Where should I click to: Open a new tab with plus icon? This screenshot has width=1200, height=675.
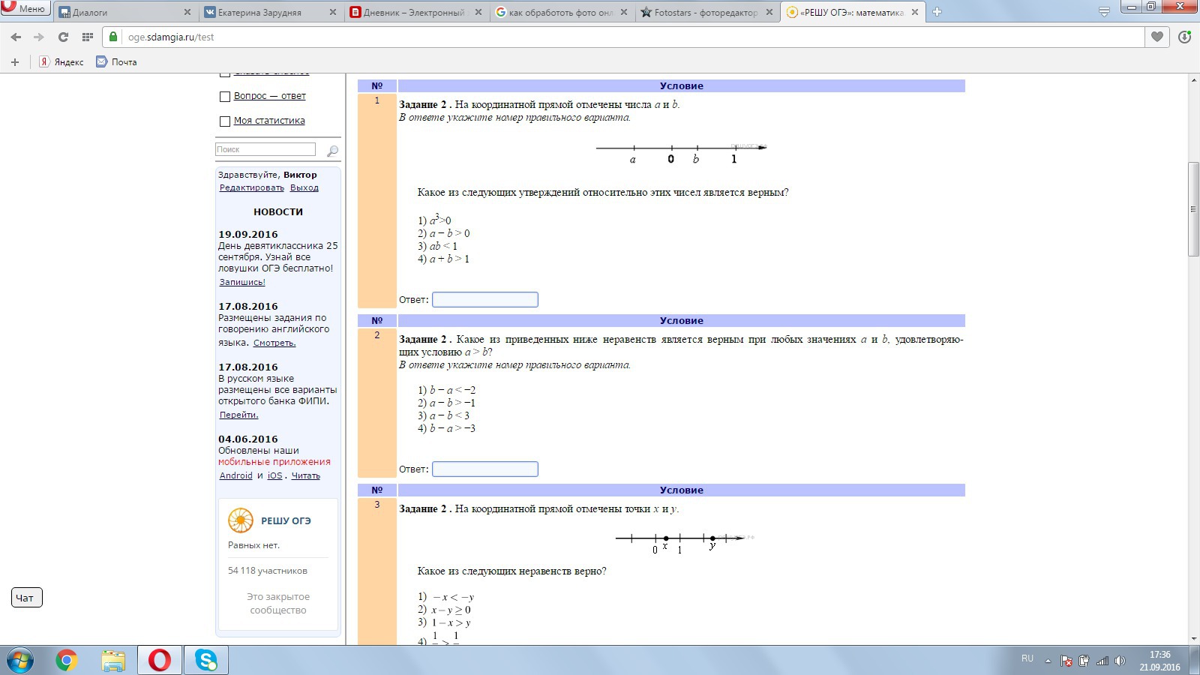pos(937,12)
